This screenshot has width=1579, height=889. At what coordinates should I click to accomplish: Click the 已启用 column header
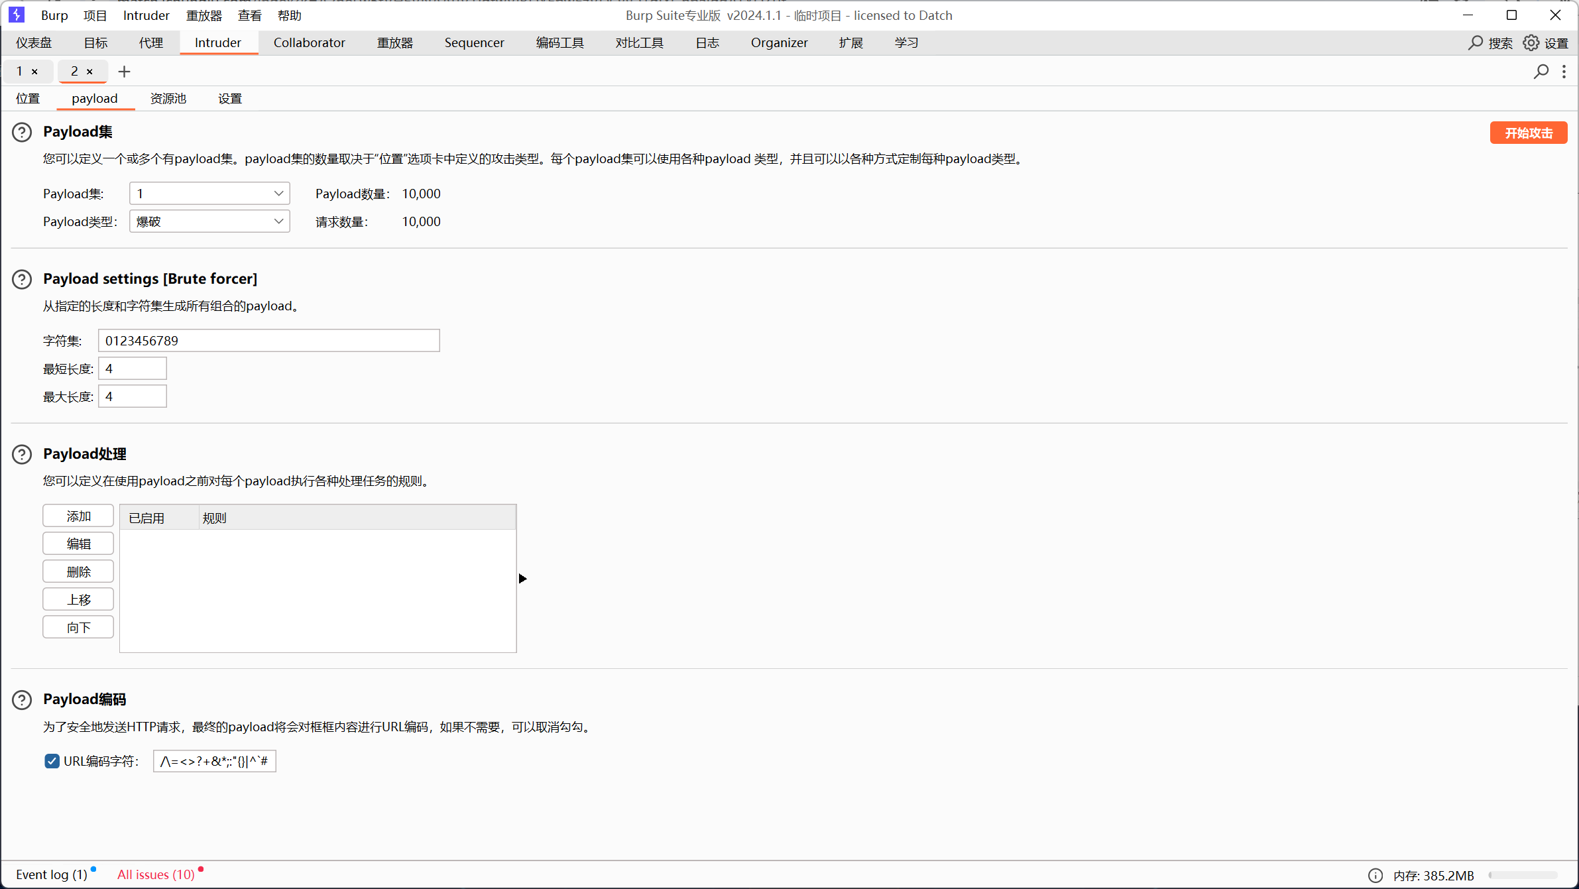click(160, 518)
